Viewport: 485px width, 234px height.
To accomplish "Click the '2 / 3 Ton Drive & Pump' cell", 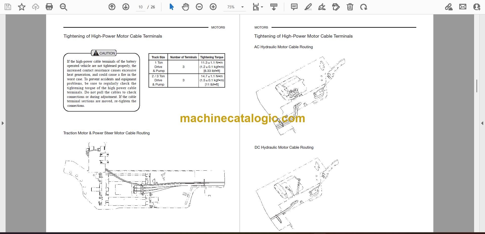I will click(x=158, y=80).
